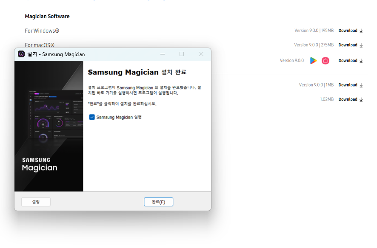Open the pink Galaxy Store icon
This screenshot has height=248, width=377.
click(326, 61)
